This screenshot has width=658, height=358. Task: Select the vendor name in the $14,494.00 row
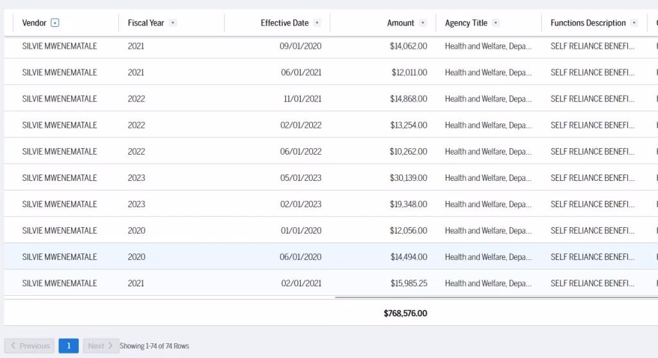(59, 257)
